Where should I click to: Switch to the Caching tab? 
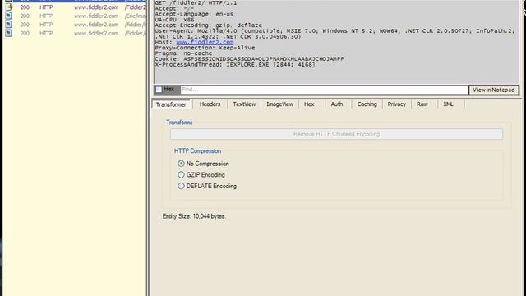tap(367, 104)
